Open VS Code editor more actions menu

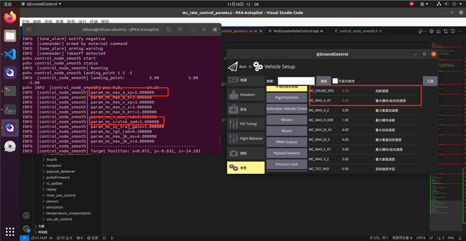click(460, 31)
